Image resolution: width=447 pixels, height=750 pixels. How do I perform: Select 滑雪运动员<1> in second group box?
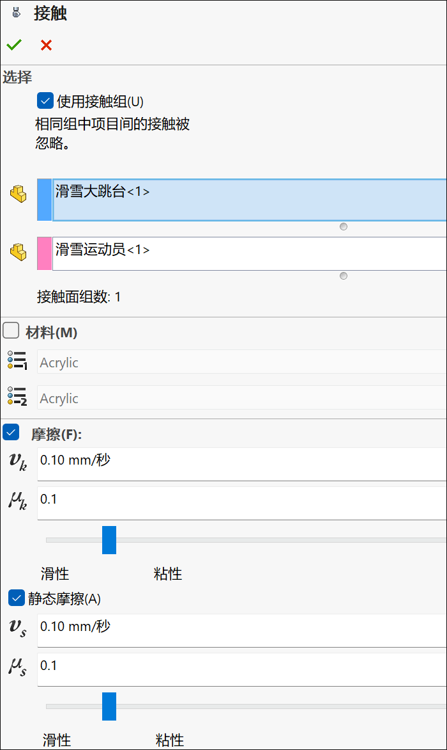point(103,249)
